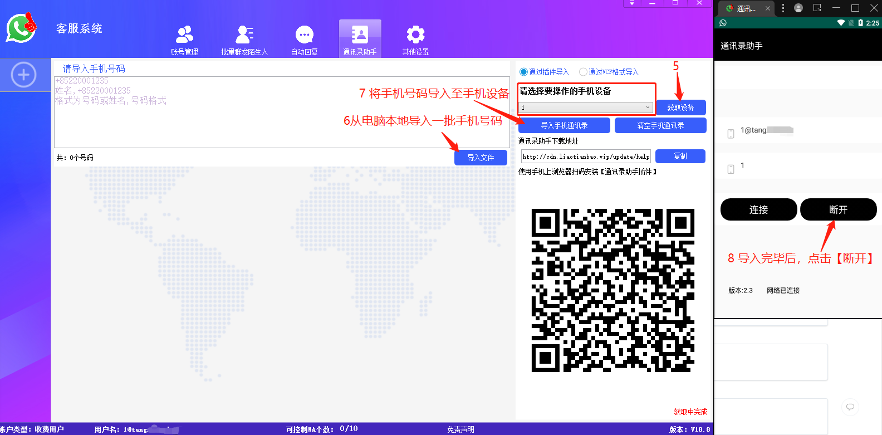Click the 通讯录助手 header in phone window
The width and height of the screenshot is (882, 435).
(742, 46)
